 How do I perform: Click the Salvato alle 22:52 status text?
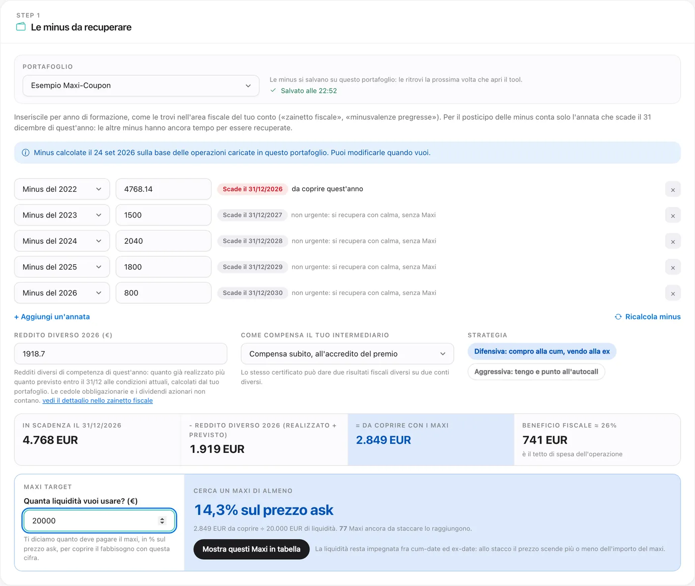point(309,91)
